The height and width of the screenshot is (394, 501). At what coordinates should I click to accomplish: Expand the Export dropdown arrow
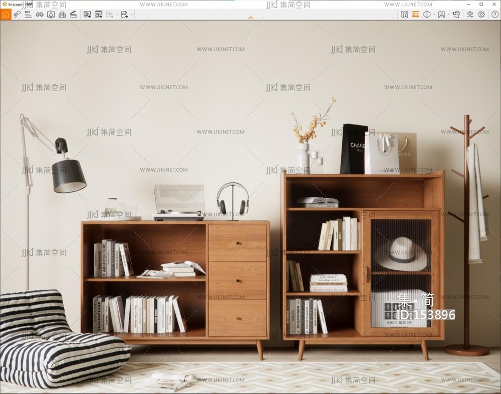(132, 15)
